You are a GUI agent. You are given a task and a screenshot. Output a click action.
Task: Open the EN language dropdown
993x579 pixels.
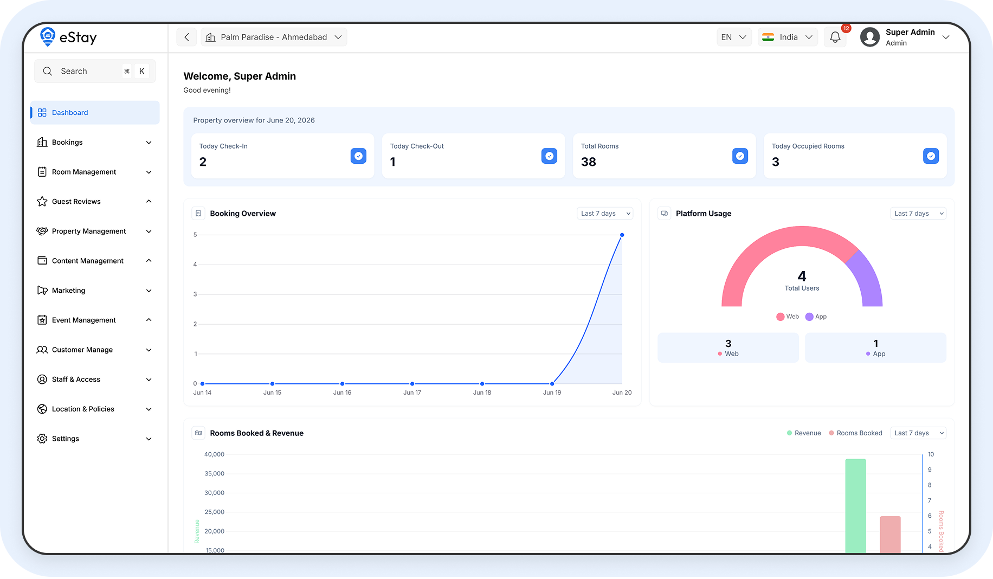point(734,37)
